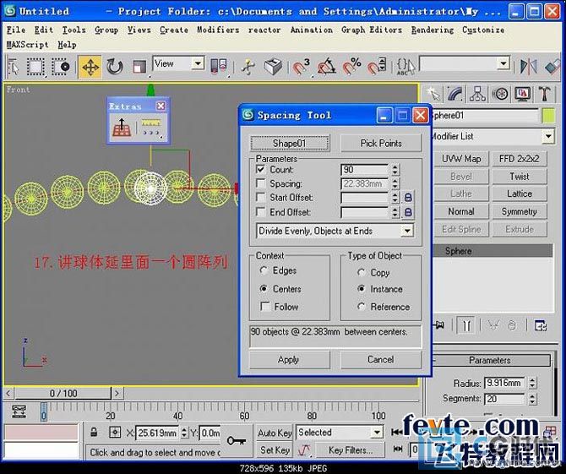Screen dimensions: 566x474
Task: Click the Pick Points button
Action: point(381,143)
